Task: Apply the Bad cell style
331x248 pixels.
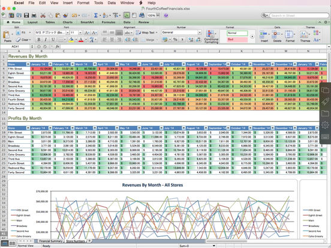Action: tap(237, 40)
